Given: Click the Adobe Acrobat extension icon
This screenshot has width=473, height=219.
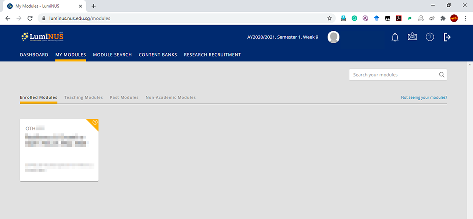Looking at the screenshot, I should pos(399,18).
